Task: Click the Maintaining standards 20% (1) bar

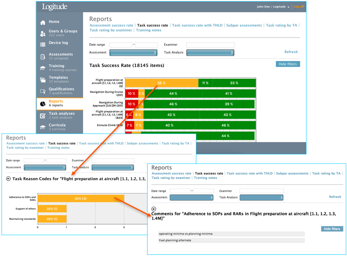Action: [x=52, y=219]
